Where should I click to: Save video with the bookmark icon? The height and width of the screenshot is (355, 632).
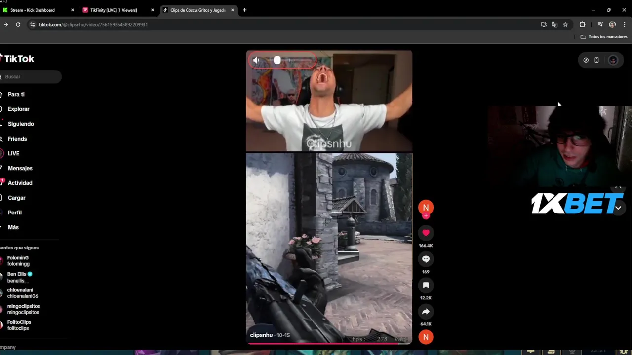click(x=426, y=285)
